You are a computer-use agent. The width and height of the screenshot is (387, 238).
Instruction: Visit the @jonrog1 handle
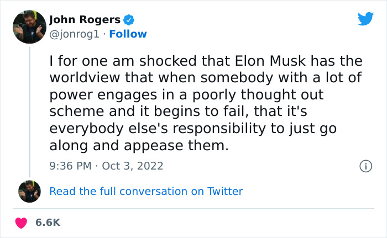coord(74,34)
